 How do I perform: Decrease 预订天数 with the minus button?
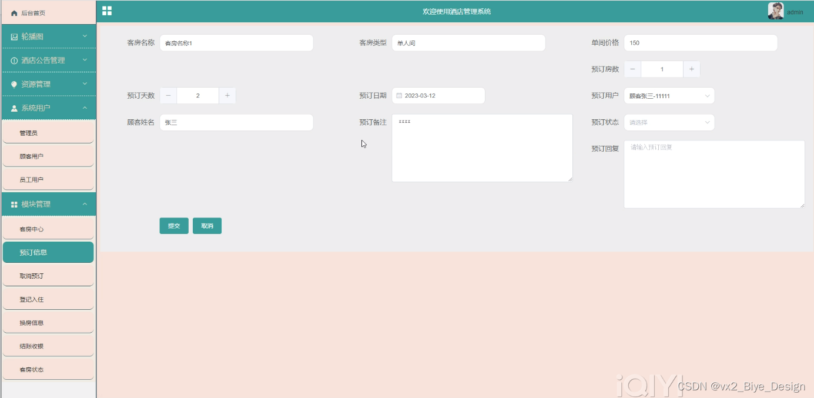pyautogui.click(x=168, y=96)
